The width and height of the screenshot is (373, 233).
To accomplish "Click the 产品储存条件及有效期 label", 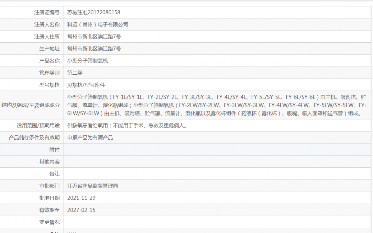I will click(35, 138).
